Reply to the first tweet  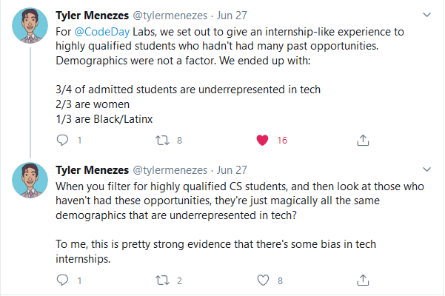(x=62, y=139)
